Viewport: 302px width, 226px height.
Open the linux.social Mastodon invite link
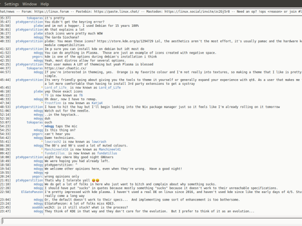pyautogui.click(x=197, y=11)
